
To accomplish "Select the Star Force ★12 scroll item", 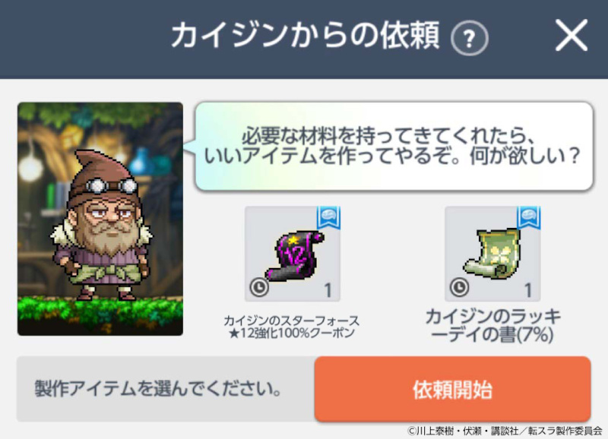I will point(293,254).
